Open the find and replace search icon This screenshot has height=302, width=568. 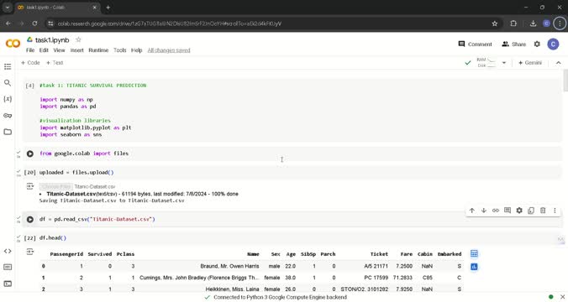pyautogui.click(x=8, y=83)
